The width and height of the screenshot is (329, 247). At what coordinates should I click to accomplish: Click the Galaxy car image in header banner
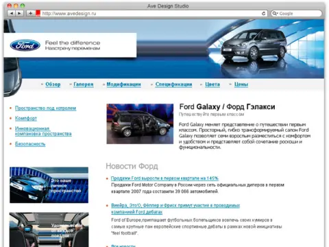pos(254,45)
